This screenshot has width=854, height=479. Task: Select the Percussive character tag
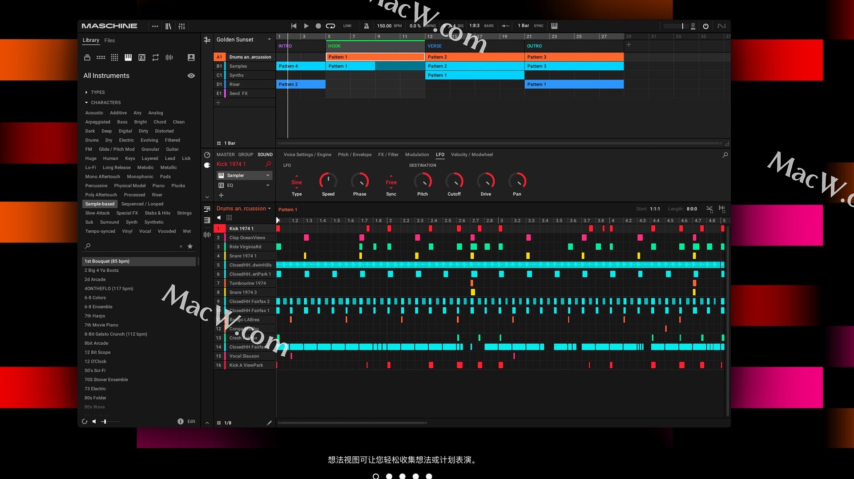(97, 186)
